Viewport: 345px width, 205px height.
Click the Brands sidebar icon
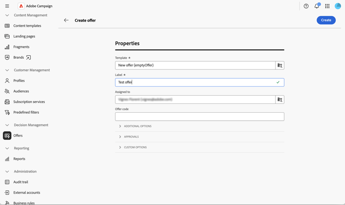click(7, 57)
